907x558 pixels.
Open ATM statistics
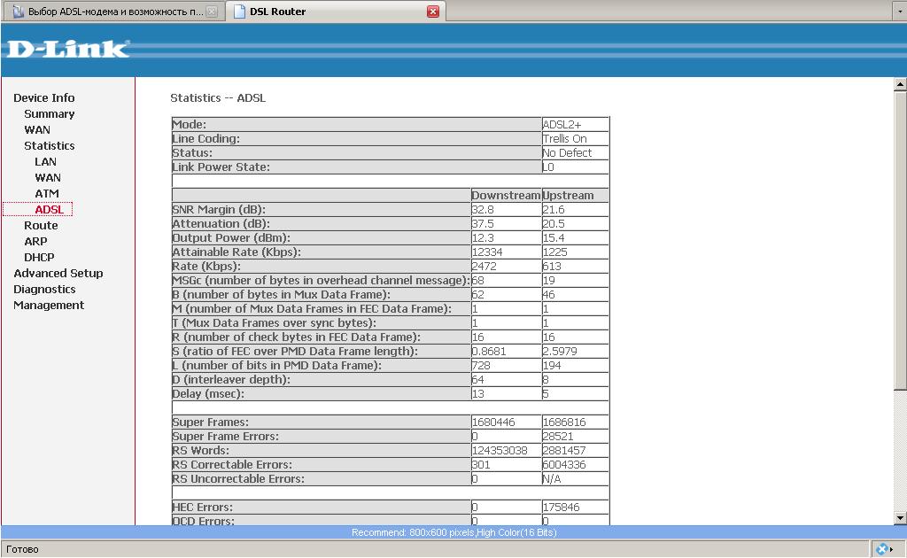pyautogui.click(x=47, y=193)
